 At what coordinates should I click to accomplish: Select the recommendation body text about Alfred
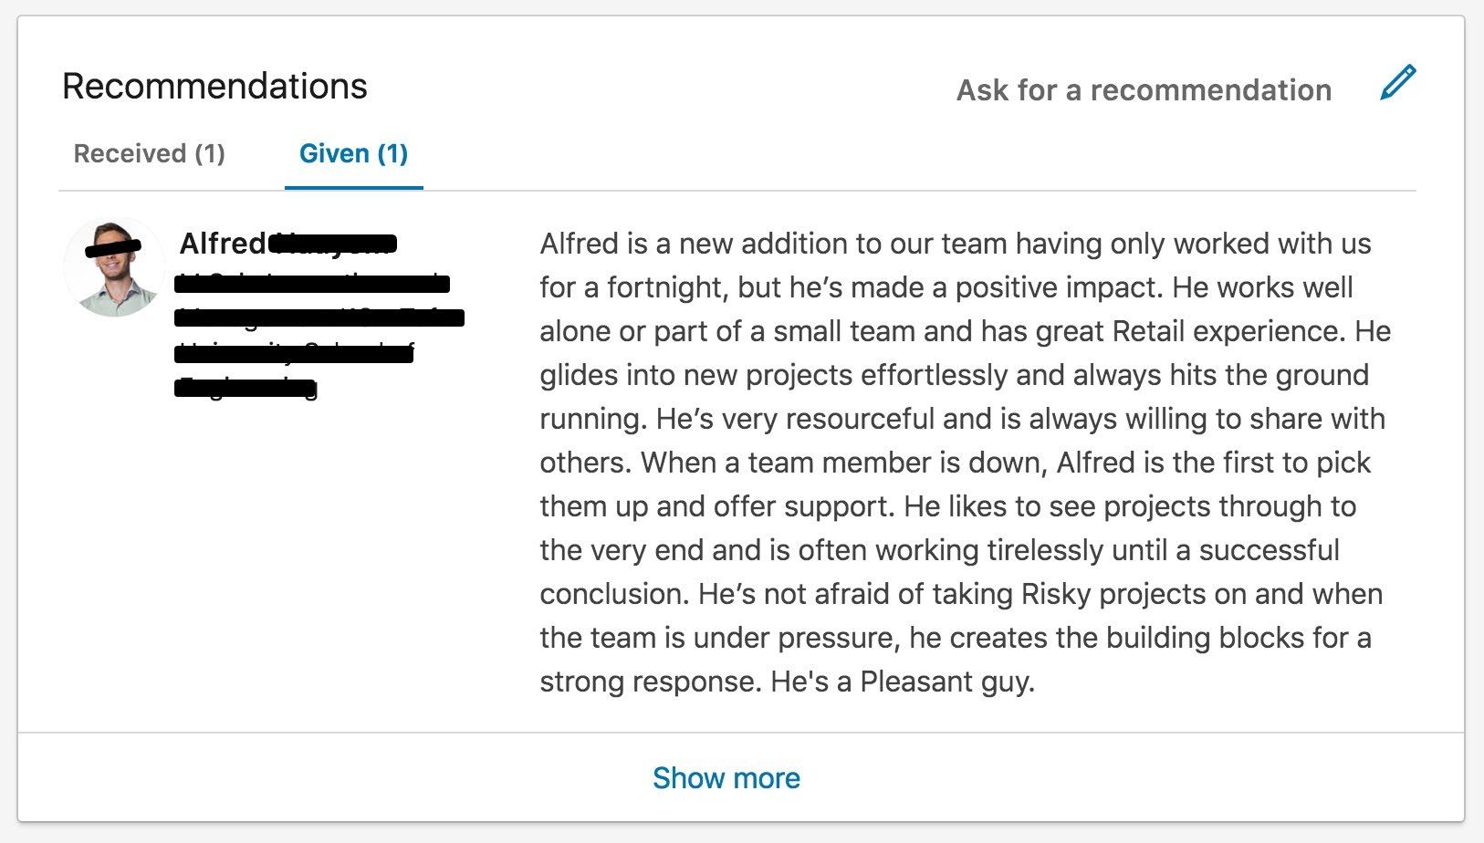(958, 461)
